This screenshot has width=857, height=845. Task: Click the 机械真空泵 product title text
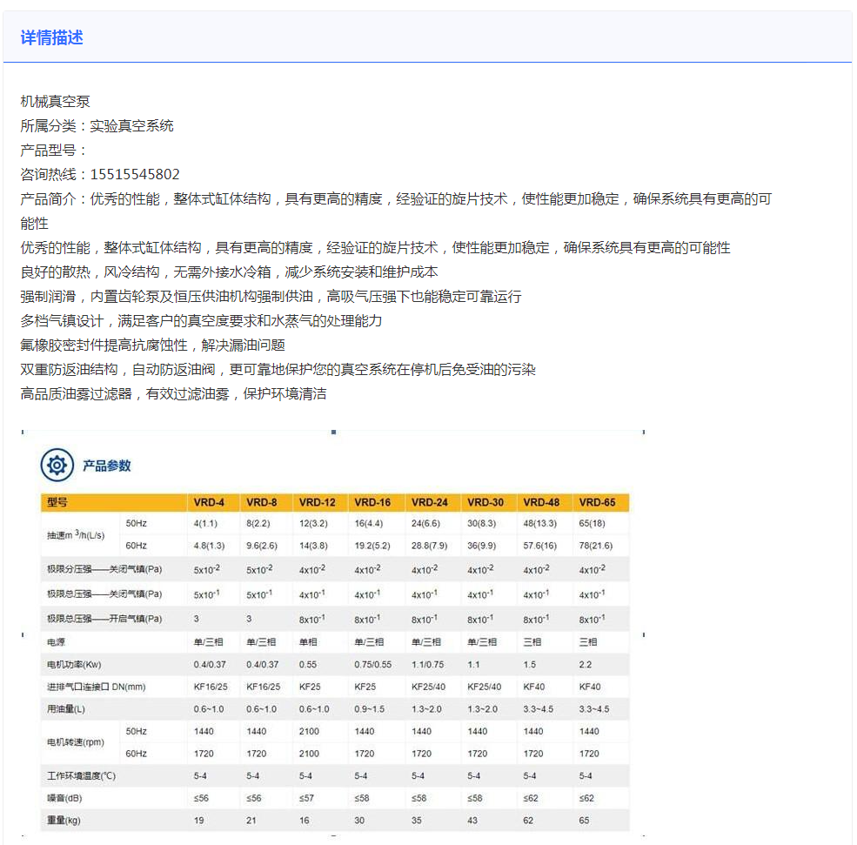56,102
